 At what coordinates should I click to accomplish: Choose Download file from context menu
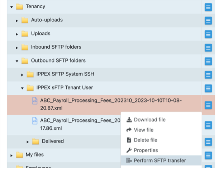point(149,120)
